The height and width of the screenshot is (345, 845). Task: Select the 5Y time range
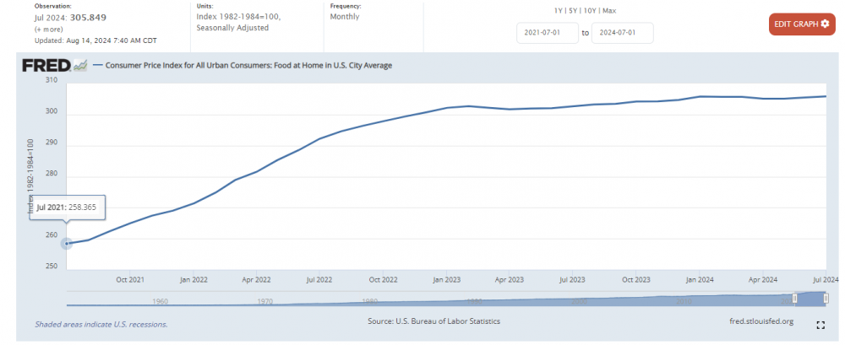pos(573,10)
